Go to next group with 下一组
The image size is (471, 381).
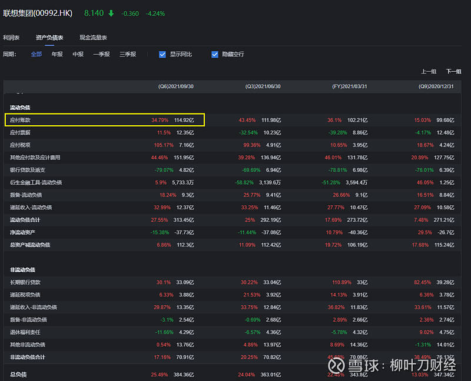(x=453, y=71)
